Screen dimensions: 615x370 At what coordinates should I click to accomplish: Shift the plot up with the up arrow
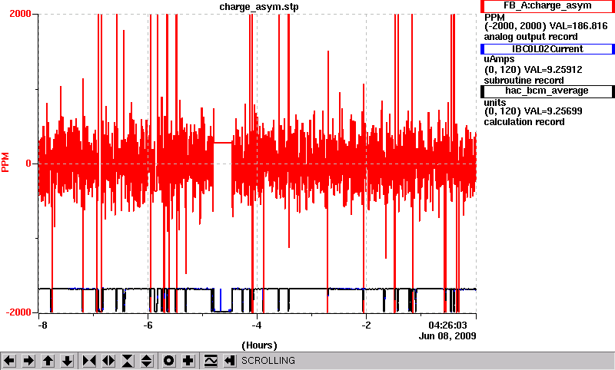48,361
